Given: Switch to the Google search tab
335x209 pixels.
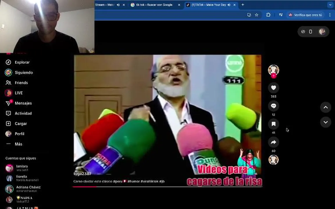Looking at the screenshot, I should click(154, 5).
